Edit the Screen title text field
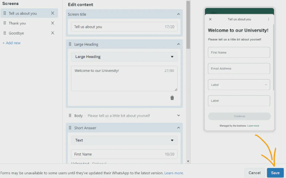 124,27
